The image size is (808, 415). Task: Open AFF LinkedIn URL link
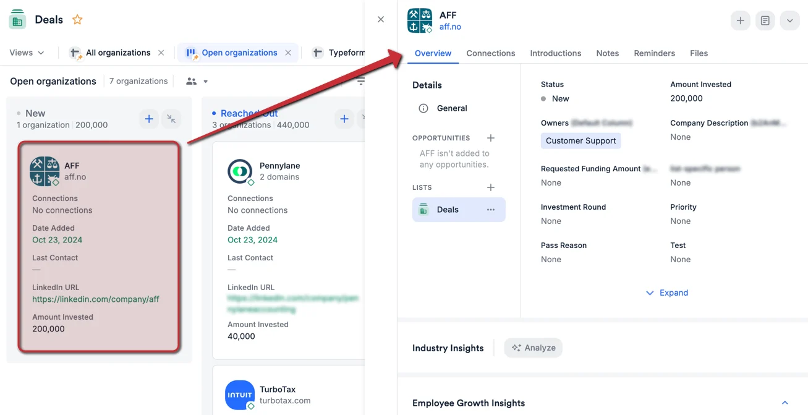96,299
